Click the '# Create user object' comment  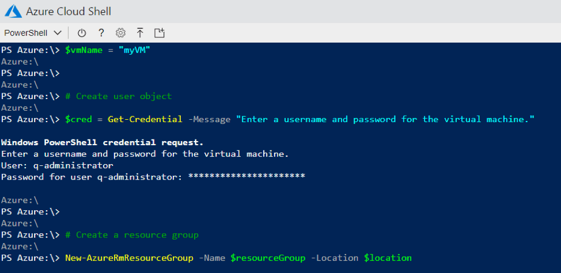tap(119, 97)
